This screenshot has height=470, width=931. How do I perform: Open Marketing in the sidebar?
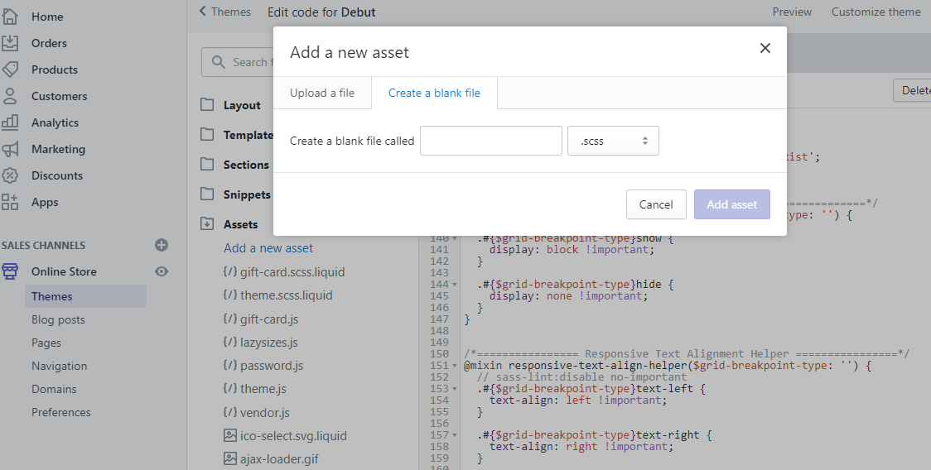click(58, 149)
